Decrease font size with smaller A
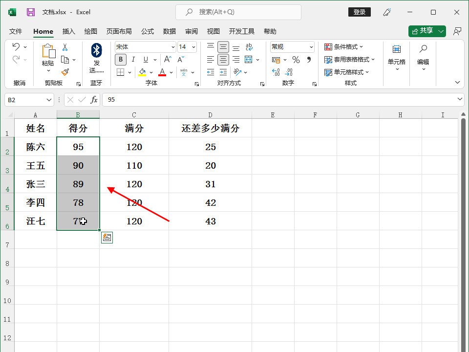Image resolution: width=469 pixels, height=352 pixels. point(181,59)
